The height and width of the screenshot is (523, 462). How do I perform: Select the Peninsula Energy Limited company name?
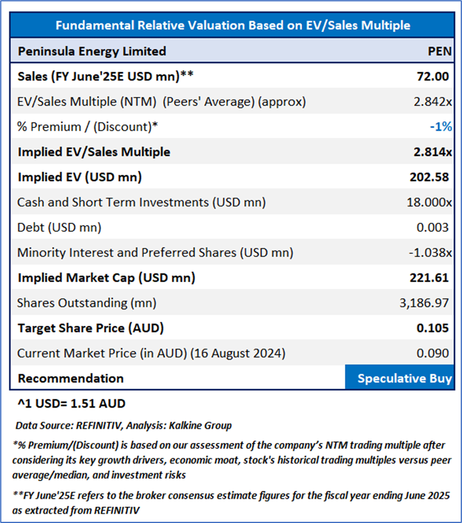pyautogui.click(x=92, y=52)
